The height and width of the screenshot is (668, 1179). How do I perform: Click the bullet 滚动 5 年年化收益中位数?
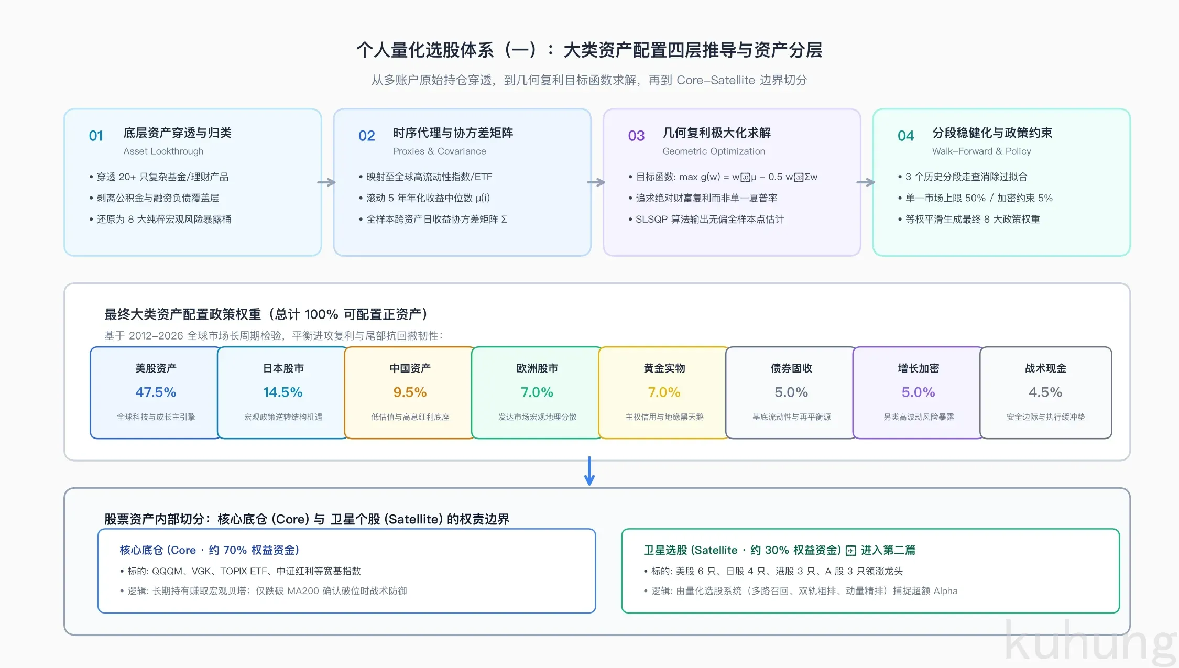[424, 198]
